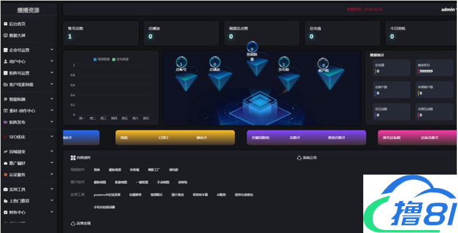Click the 系统公告 circle icon
The width and height of the screenshot is (458, 233).
coord(299,158)
